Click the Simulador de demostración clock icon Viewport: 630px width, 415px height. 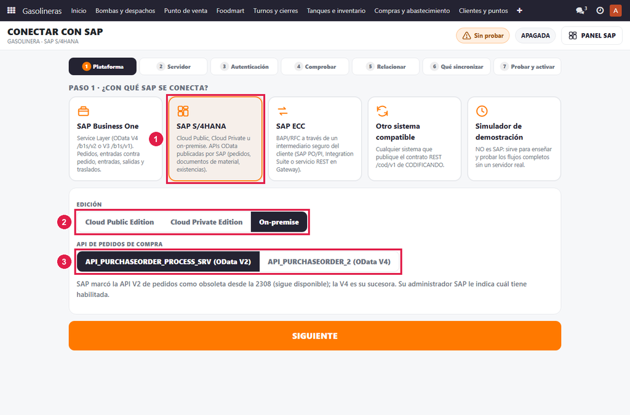(482, 111)
